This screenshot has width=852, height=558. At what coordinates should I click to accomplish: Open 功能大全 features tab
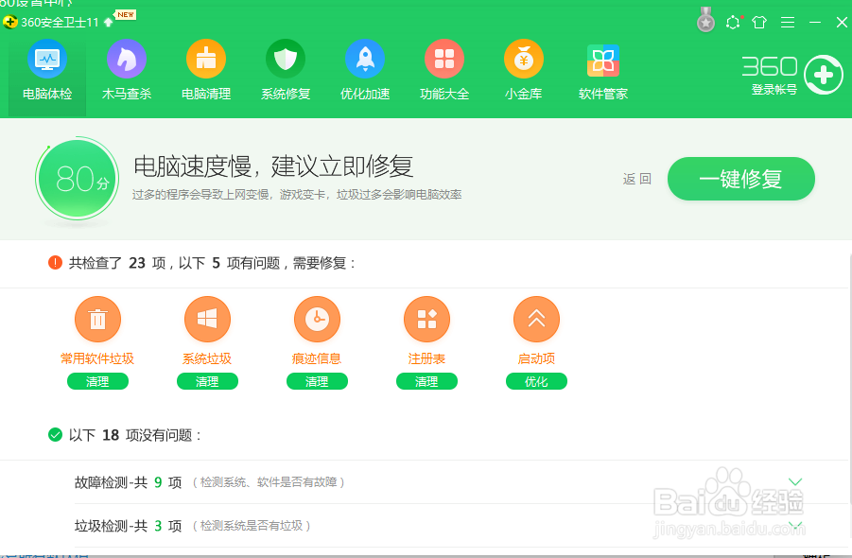pos(443,71)
